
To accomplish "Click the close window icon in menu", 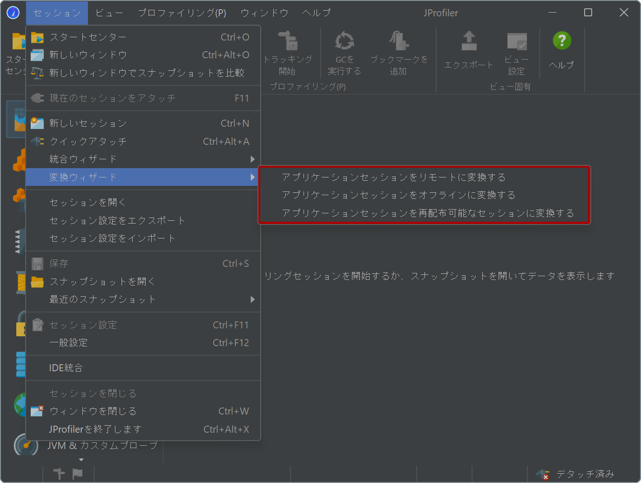I will point(37,411).
